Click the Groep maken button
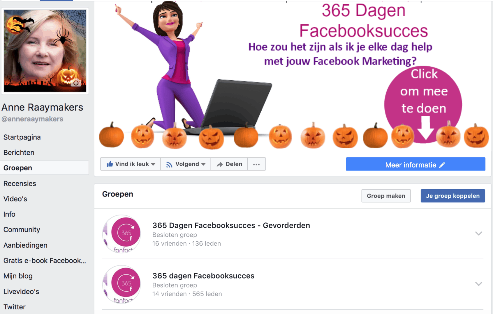Viewport: 493px width, 314px height. [x=386, y=196]
